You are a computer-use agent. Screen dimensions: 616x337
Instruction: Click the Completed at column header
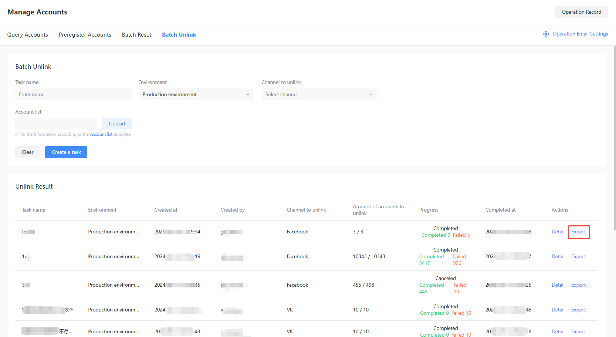click(500, 210)
